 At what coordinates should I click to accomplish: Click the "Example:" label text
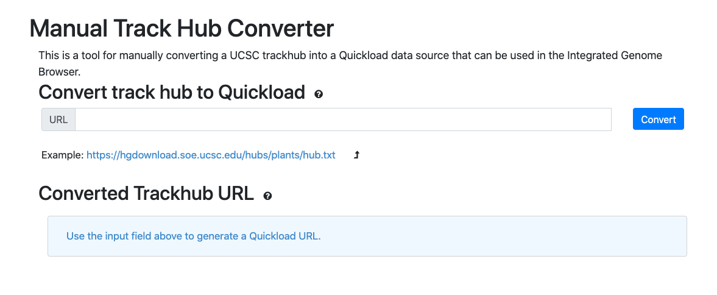[63, 155]
